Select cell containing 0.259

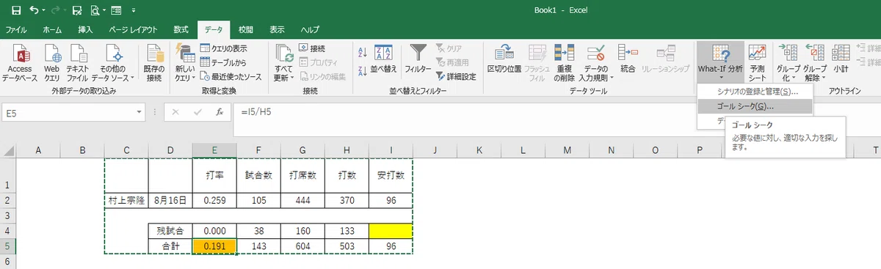[x=214, y=200]
